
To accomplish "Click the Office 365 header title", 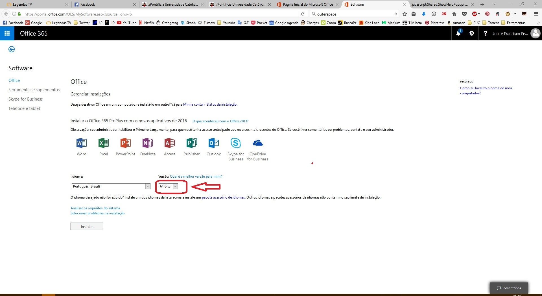I will point(34,33).
